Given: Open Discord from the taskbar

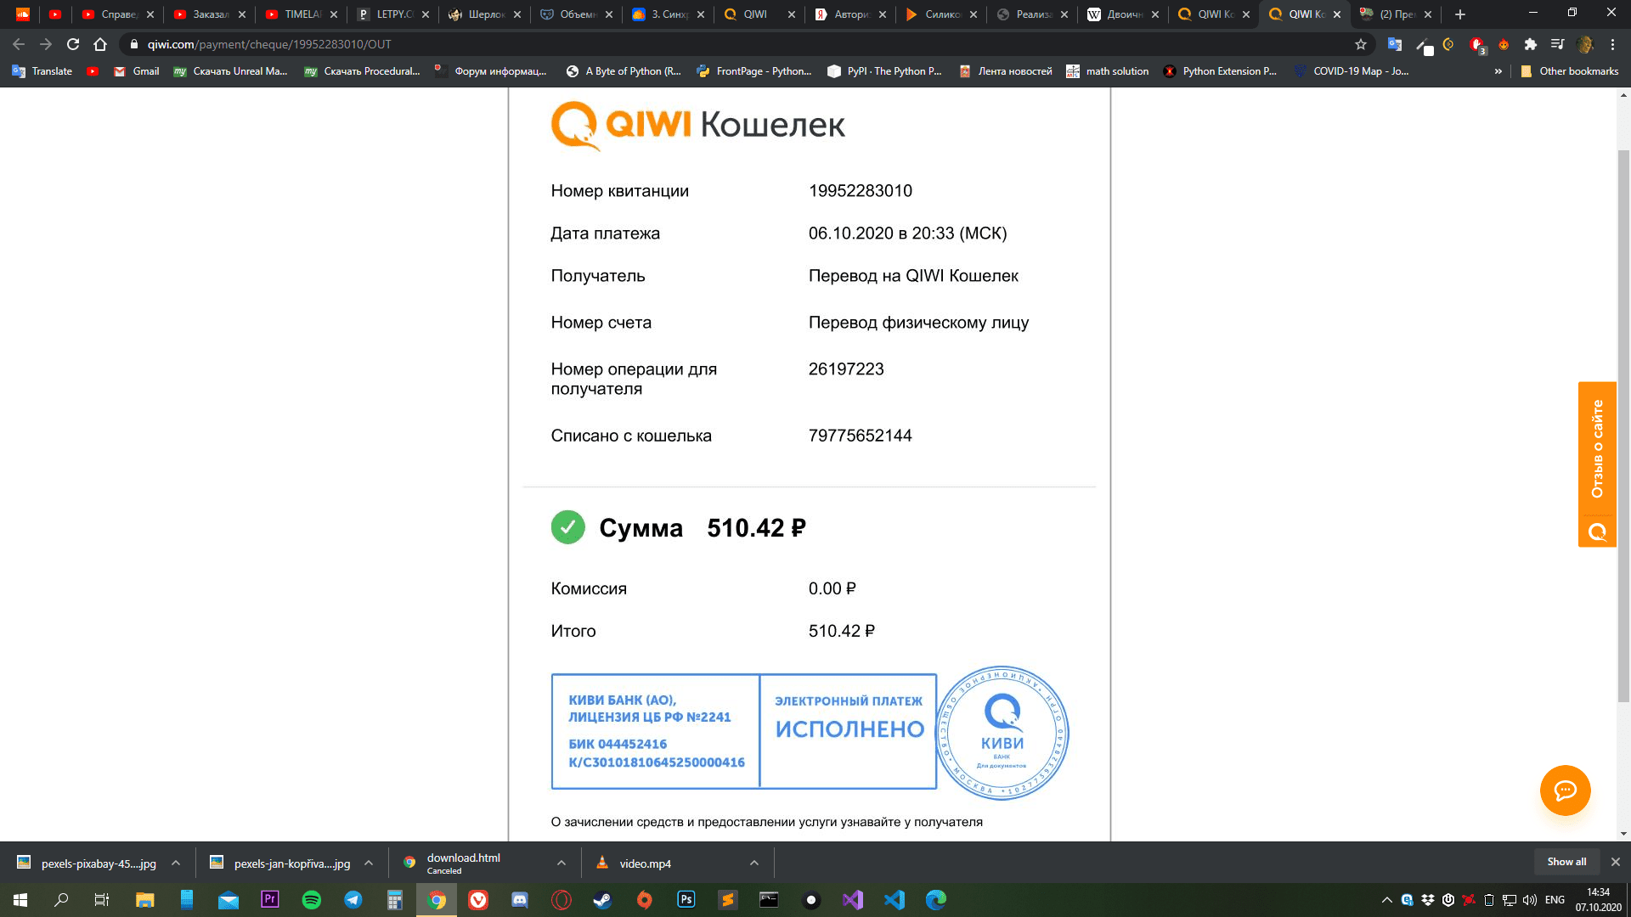Looking at the screenshot, I should [x=520, y=900].
